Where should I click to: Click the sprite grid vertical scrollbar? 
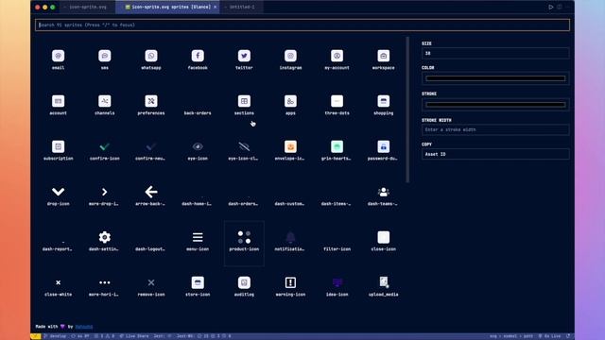click(x=407, y=110)
